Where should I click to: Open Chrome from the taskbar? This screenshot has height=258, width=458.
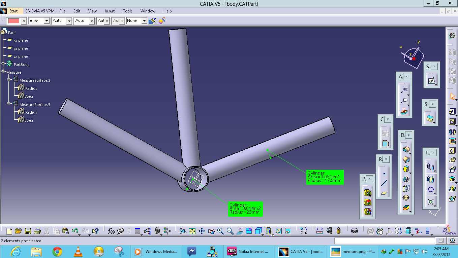pos(57,251)
